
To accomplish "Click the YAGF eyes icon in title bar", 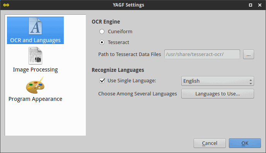I will point(6,5).
